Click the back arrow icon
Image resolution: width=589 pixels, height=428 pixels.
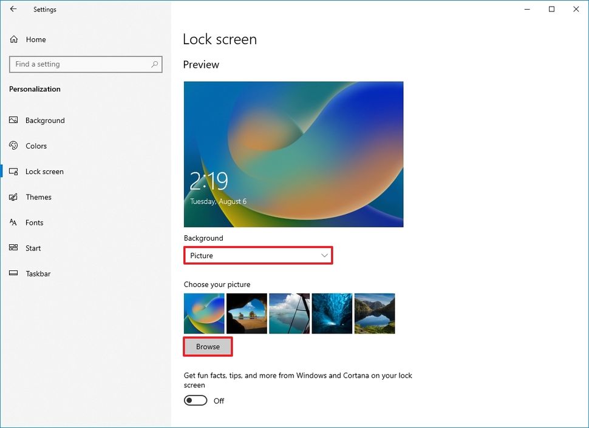tap(13, 9)
